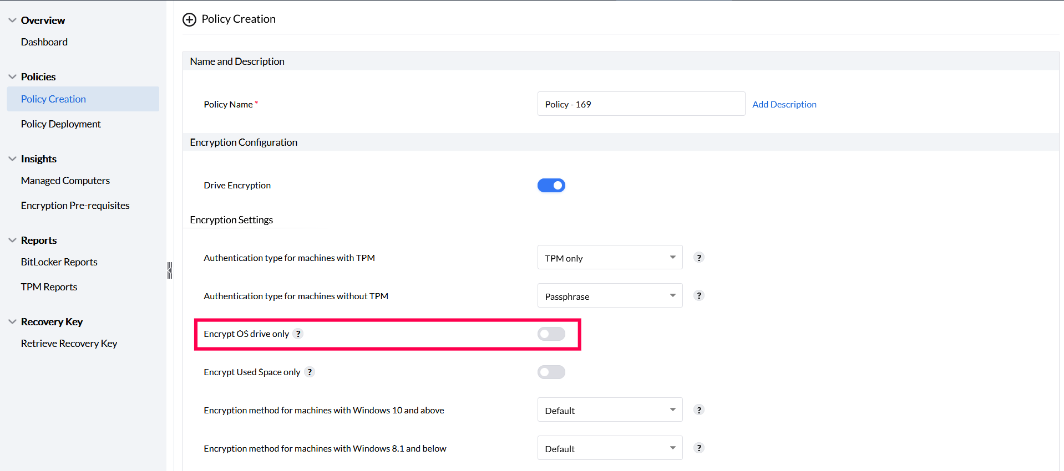Open Windows 10 encryption method dropdown
The image size is (1064, 471).
point(610,410)
